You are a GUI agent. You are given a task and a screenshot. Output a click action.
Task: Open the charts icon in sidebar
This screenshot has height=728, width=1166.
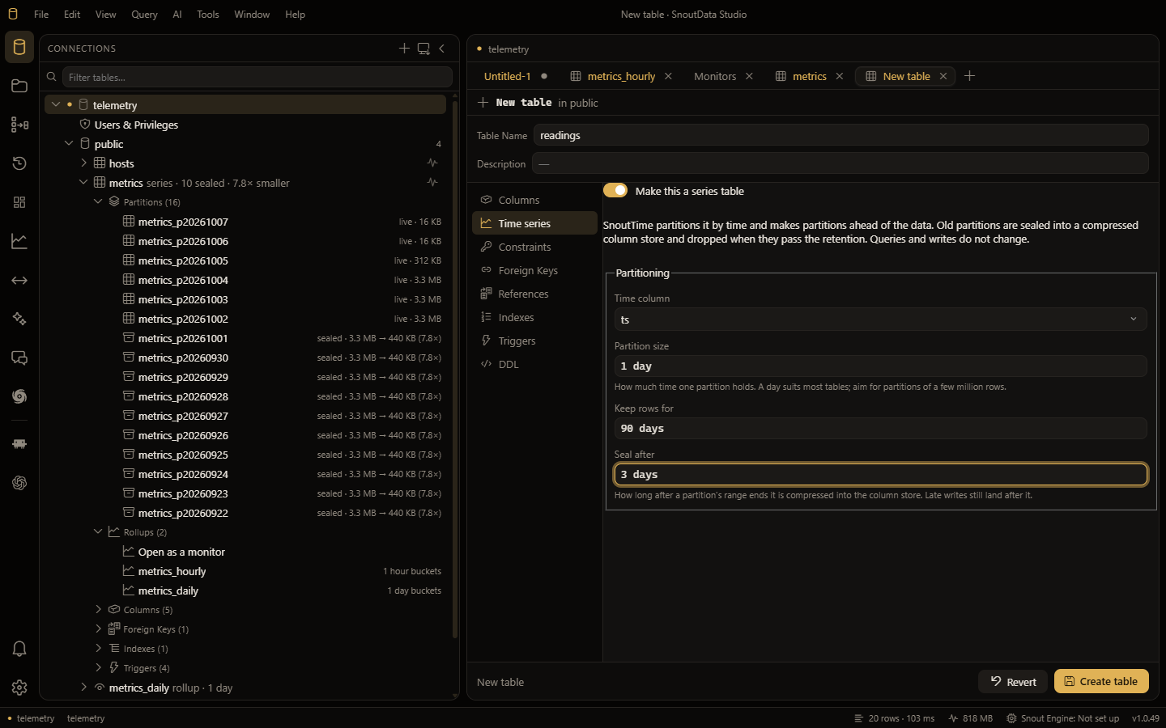point(19,241)
